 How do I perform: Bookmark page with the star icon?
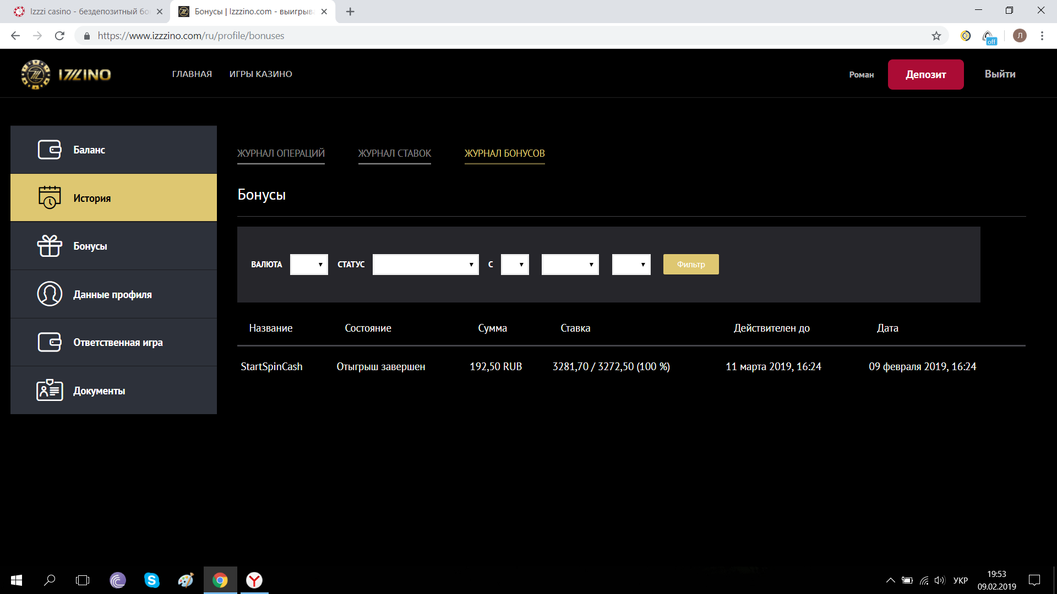coord(936,36)
